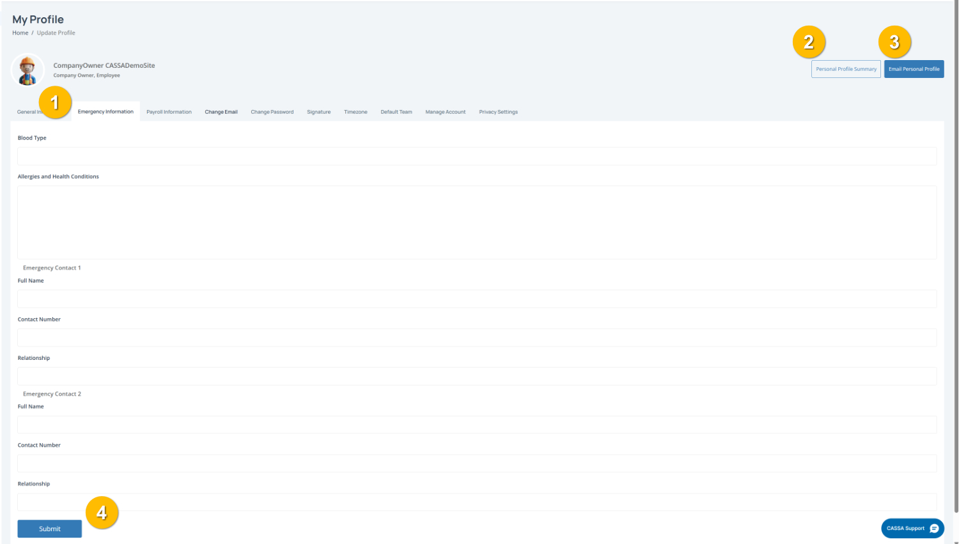The image size is (959, 544).
Task: Follow the Home breadcrumb link
Action: (20, 33)
